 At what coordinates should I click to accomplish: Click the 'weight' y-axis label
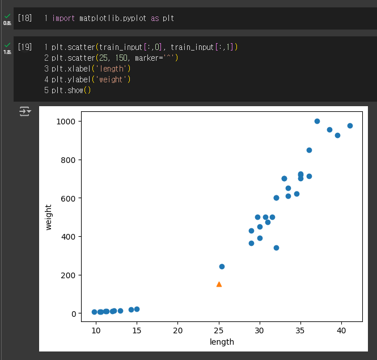click(48, 217)
